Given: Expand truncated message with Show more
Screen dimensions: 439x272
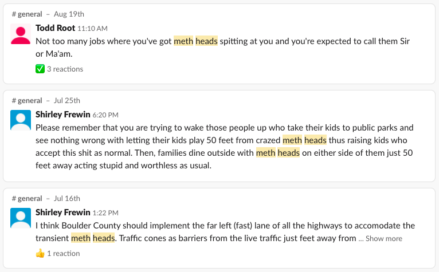Looking at the screenshot, I should coord(383,238).
